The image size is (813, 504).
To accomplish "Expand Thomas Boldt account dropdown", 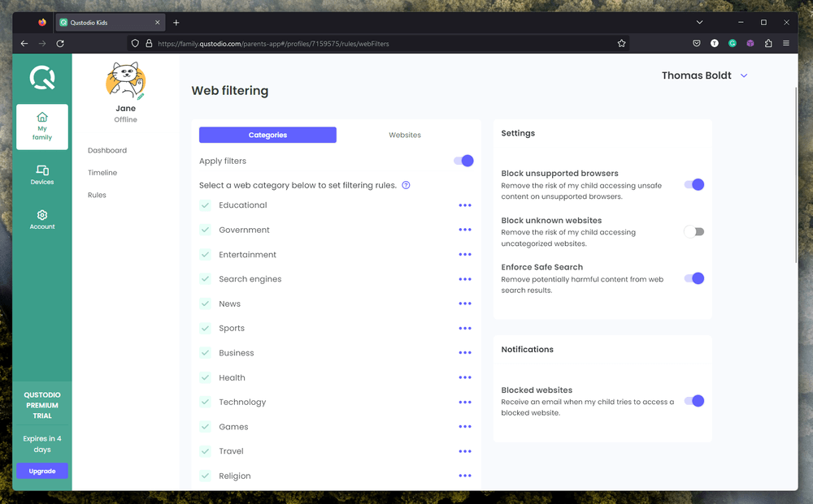I will tap(744, 75).
